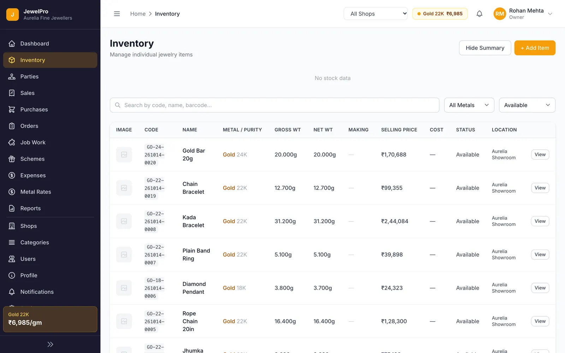
Task: Open the All Metals filter dropdown
Action: 469,105
